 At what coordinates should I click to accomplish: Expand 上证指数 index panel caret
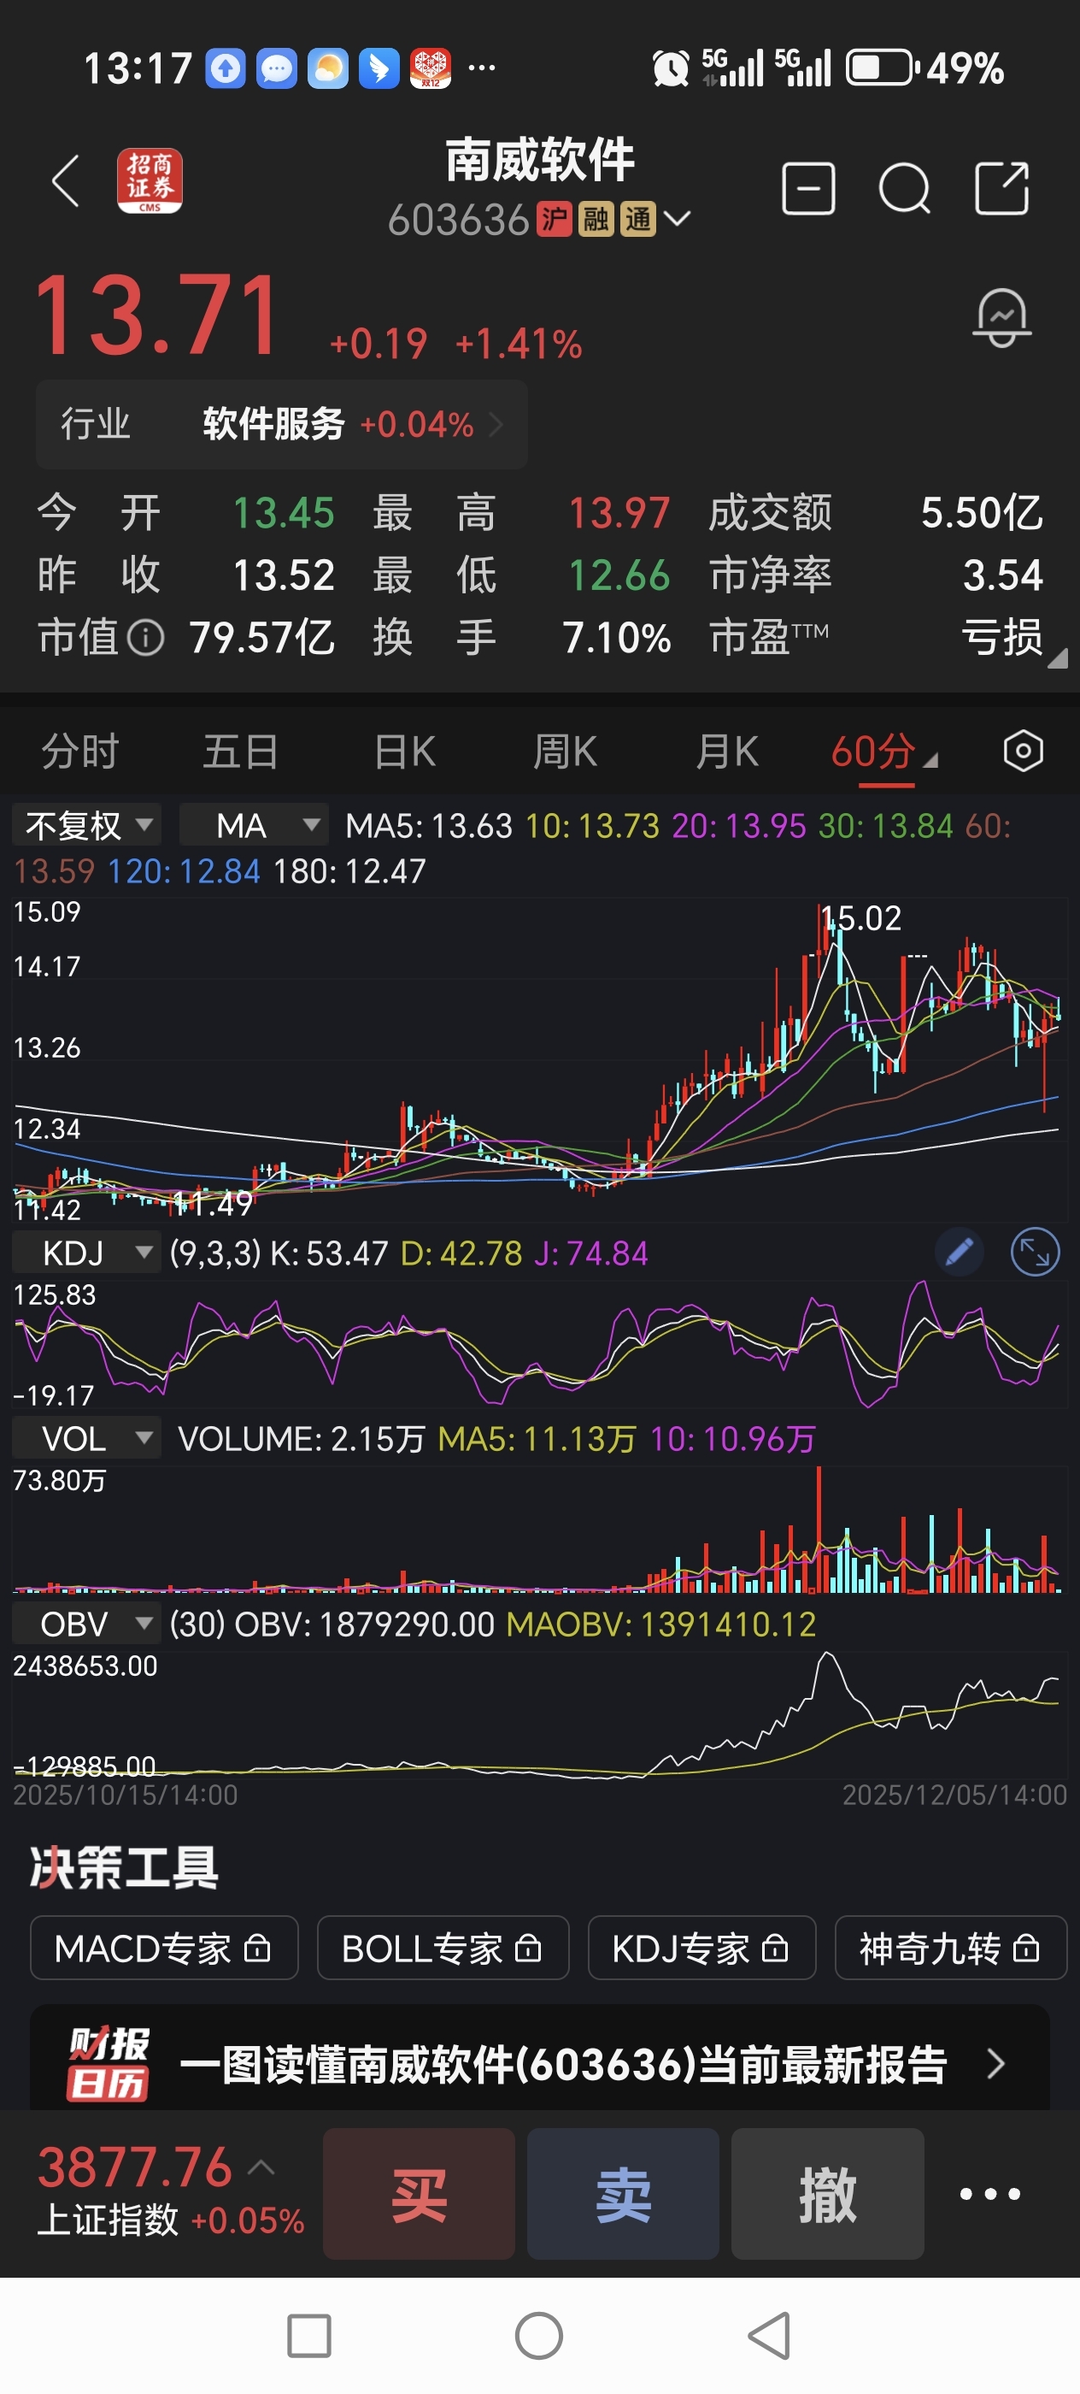261,2168
